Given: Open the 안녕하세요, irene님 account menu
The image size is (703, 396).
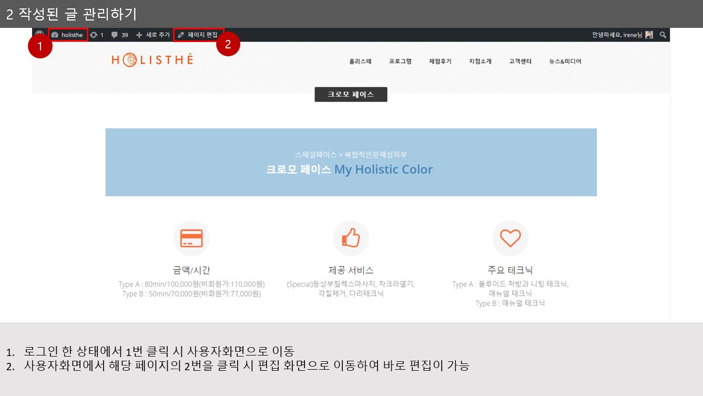Looking at the screenshot, I should click(617, 35).
